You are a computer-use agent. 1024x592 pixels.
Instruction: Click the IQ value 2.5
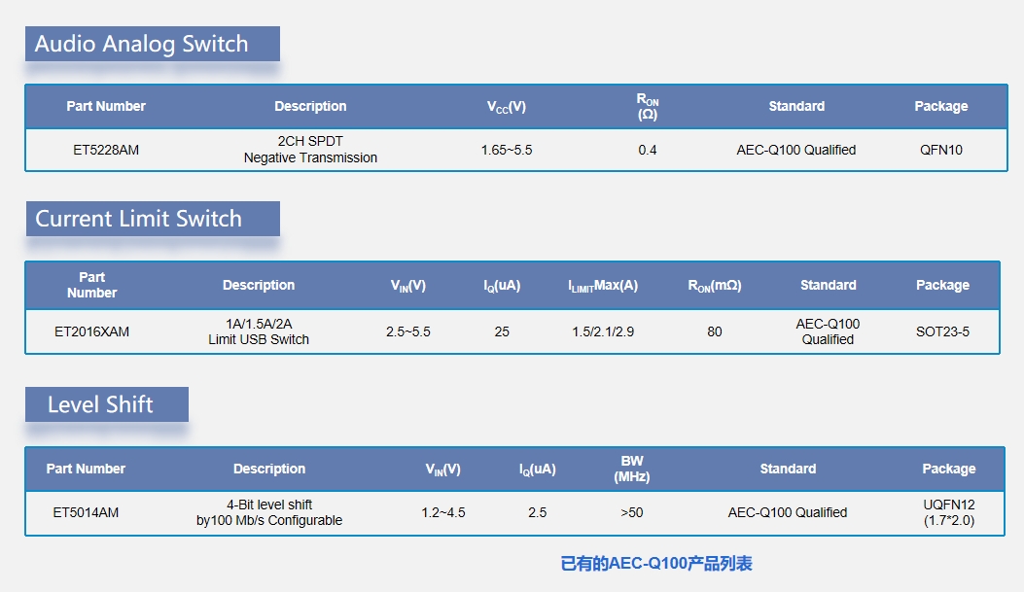[538, 512]
